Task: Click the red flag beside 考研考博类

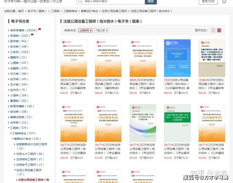Action: pos(39,29)
